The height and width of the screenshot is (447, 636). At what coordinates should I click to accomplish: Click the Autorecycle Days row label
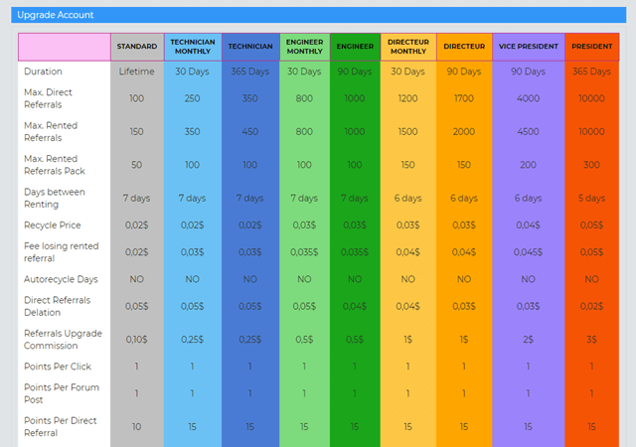61,279
